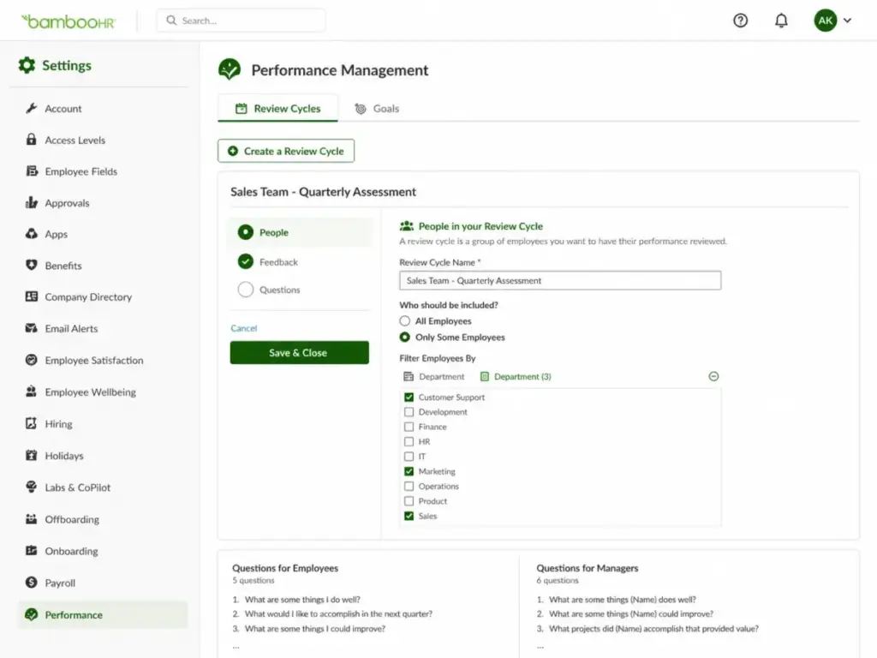Viewport: 877px width, 658px height.
Task: Click the Access Levels lock icon
Action: pyautogui.click(x=32, y=140)
